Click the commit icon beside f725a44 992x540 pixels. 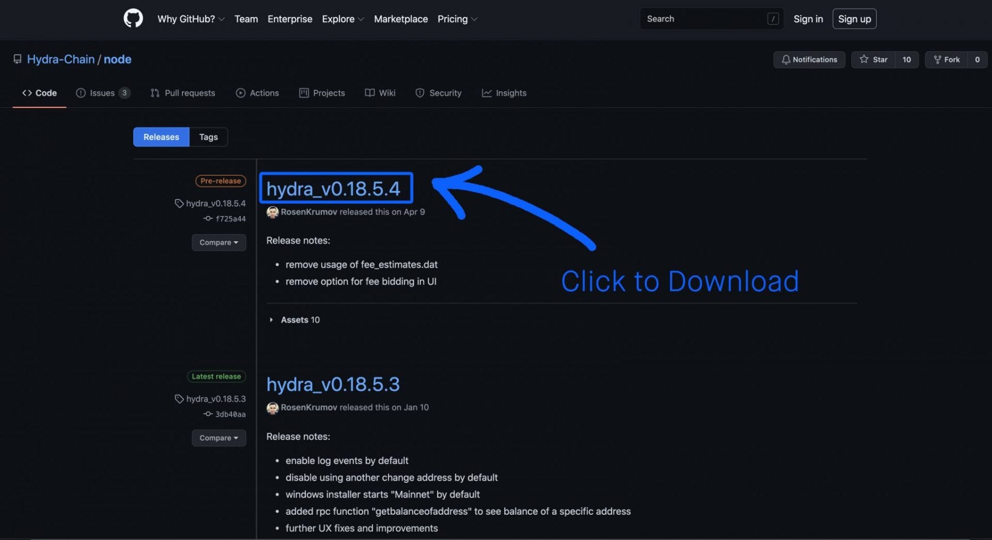coord(208,219)
